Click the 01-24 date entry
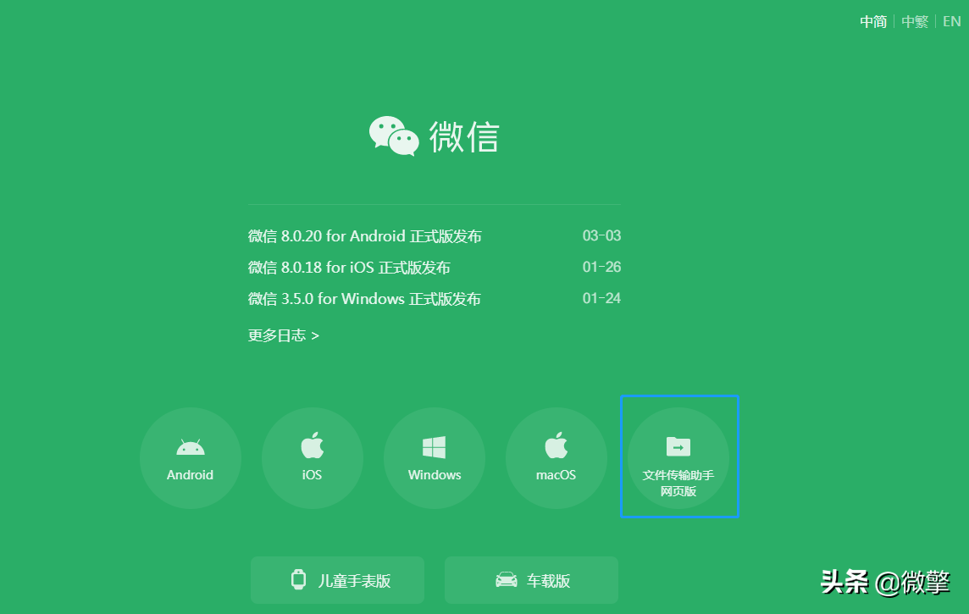This screenshot has width=969, height=614. [x=601, y=299]
